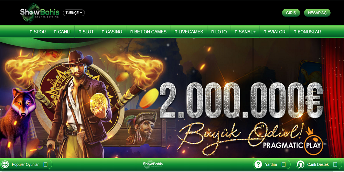344x172 pixels.
Task: Click the Canlı Destek headset icon
Action: pyautogui.click(x=300, y=164)
